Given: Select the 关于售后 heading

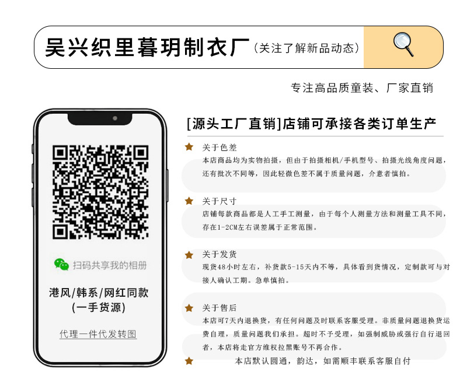Looking at the screenshot, I should (219, 308).
